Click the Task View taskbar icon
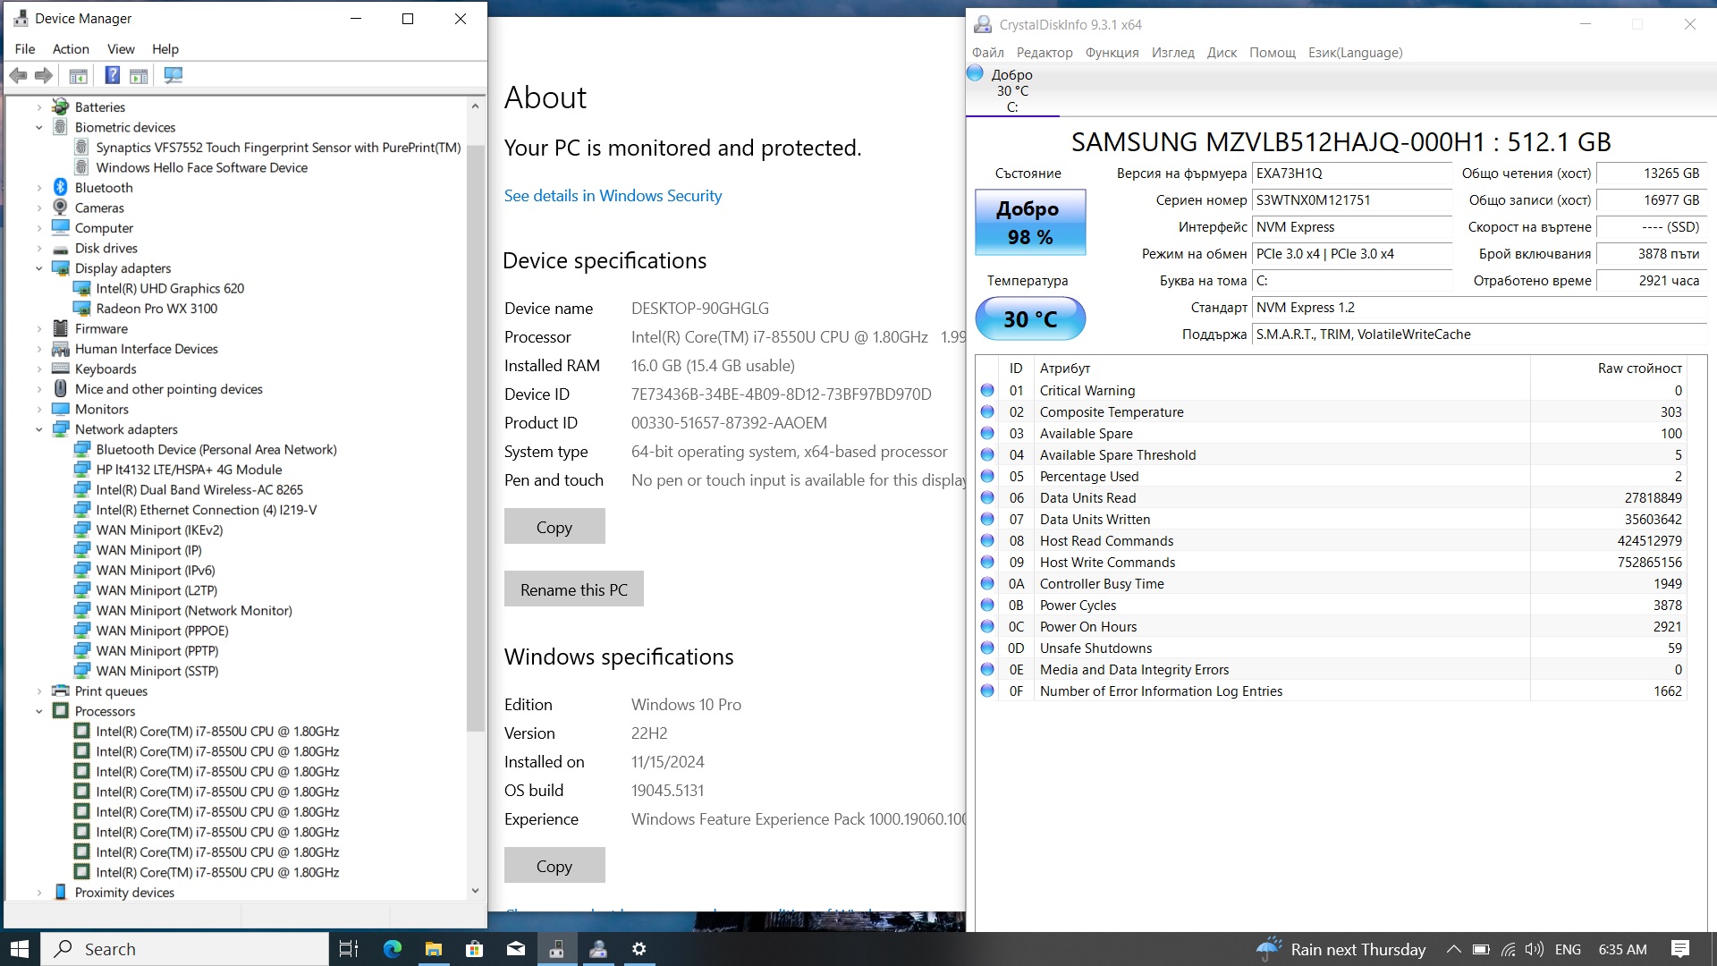 coord(349,949)
